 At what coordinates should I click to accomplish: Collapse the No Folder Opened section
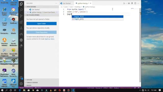point(42,15)
